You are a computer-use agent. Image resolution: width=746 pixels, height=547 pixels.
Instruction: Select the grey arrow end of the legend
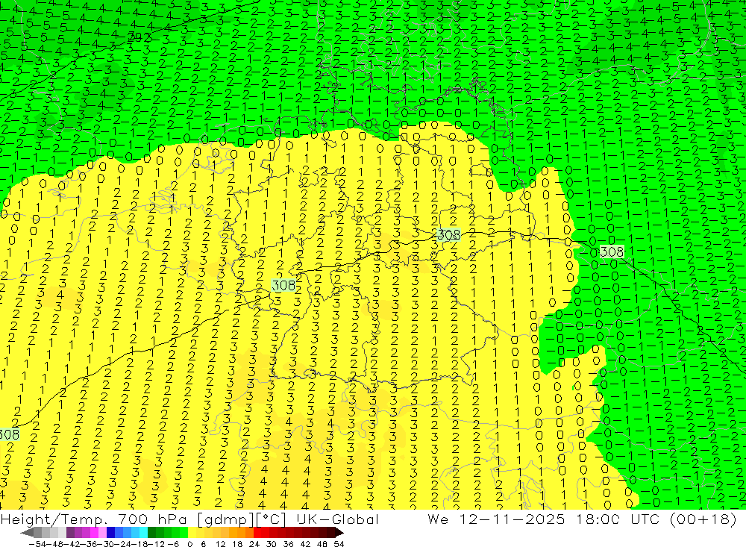pos(27,532)
